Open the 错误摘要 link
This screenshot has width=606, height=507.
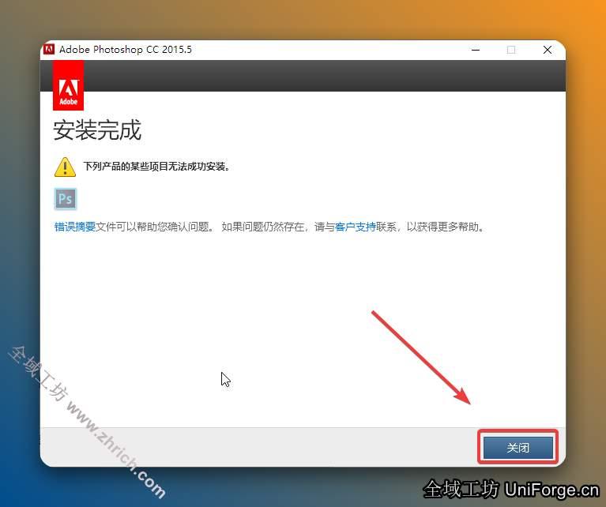(75, 227)
